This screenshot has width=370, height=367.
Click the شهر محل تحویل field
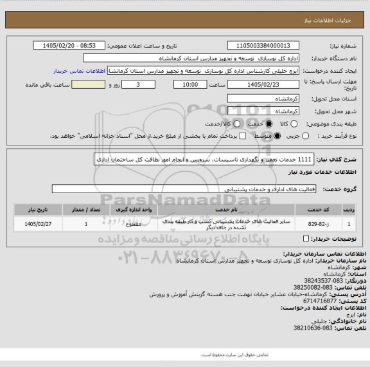tap(263, 111)
